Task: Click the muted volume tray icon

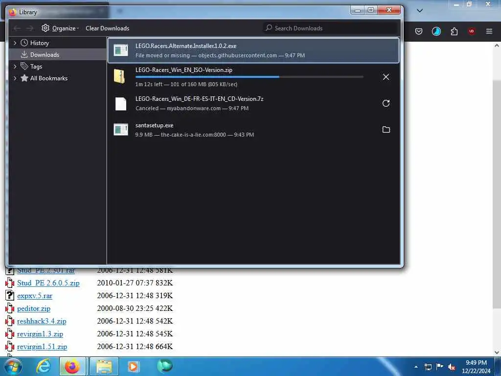Action: point(452,367)
